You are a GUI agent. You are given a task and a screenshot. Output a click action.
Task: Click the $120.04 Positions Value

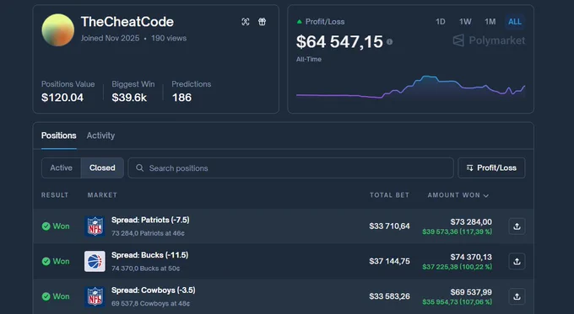click(x=62, y=98)
